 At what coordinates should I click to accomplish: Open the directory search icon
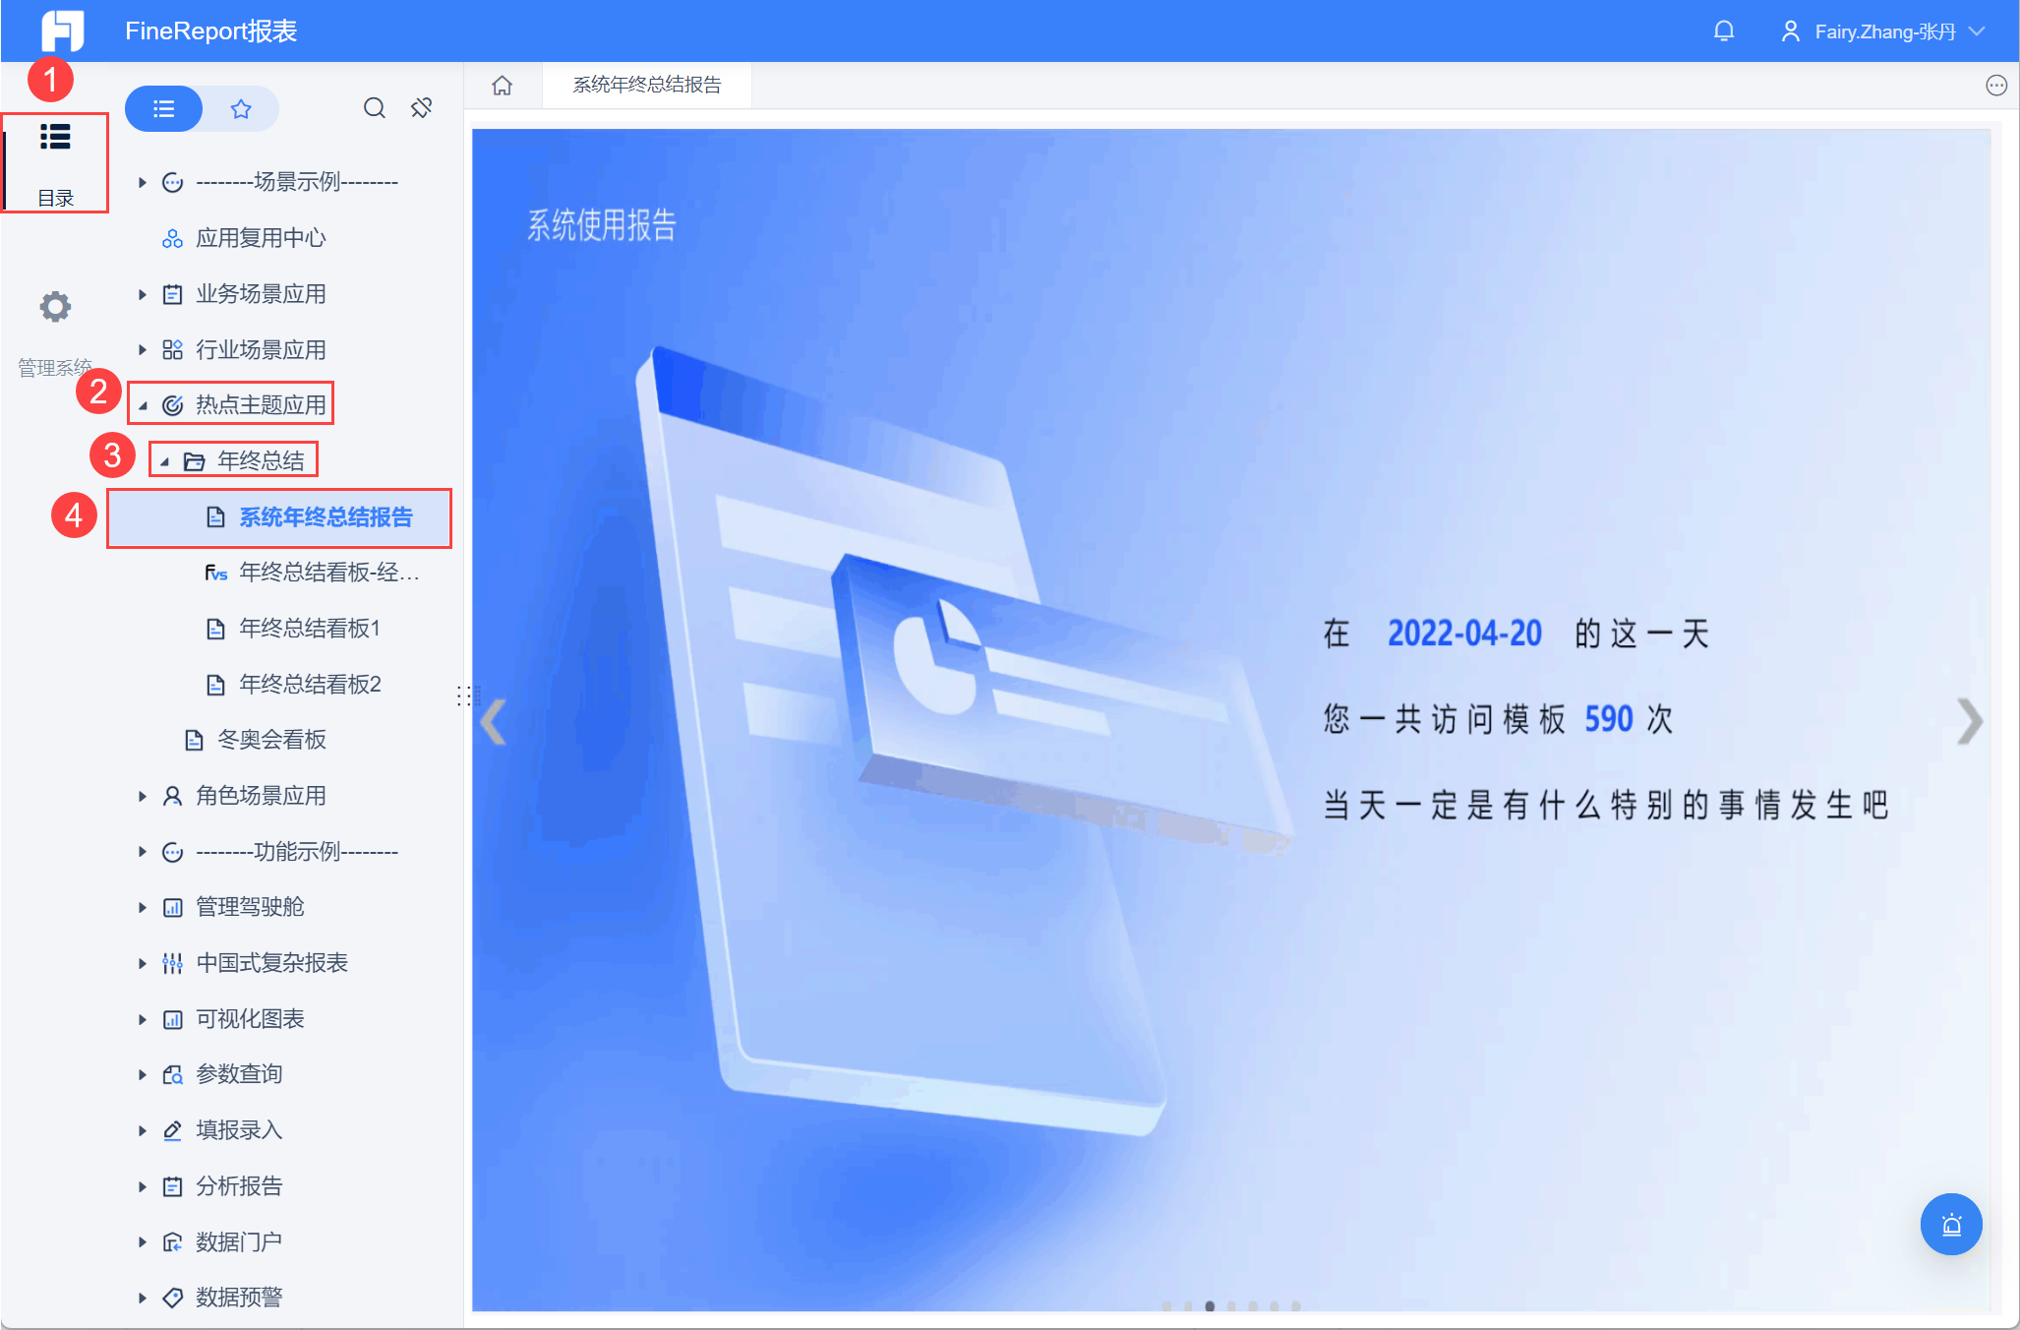pos(374,108)
